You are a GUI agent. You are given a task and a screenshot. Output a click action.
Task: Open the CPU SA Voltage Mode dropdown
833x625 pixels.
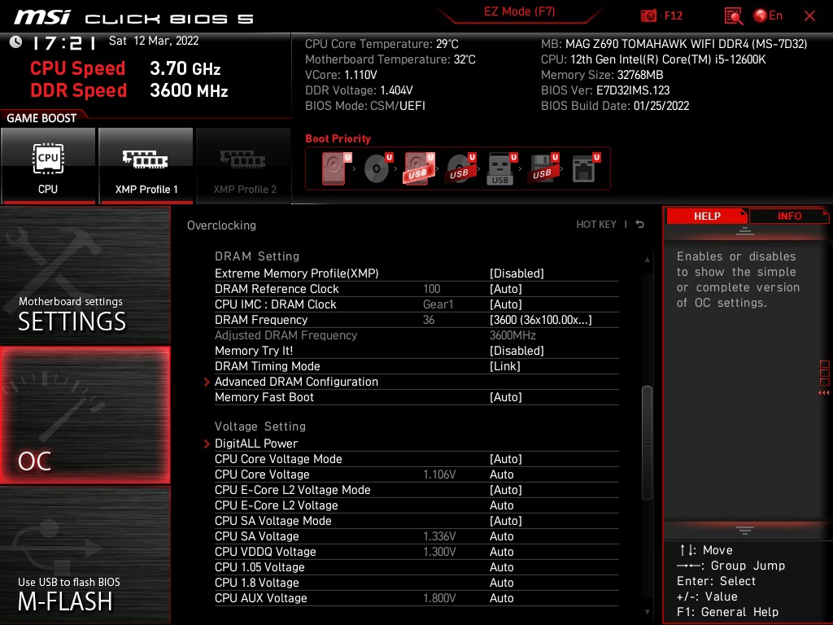(x=506, y=520)
